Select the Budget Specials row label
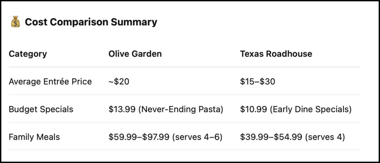Viewport: 380px width, 163px height. point(41,109)
